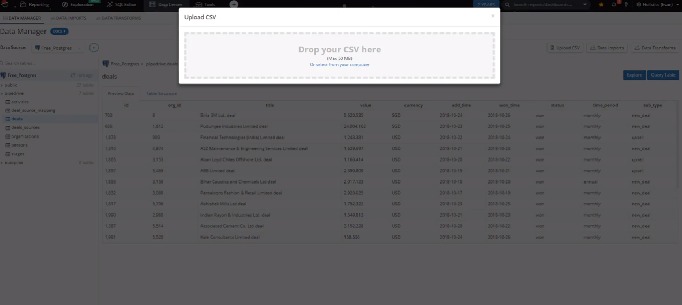Image resolution: width=682 pixels, height=305 pixels.
Task: Select the activities table
Action: click(20, 102)
